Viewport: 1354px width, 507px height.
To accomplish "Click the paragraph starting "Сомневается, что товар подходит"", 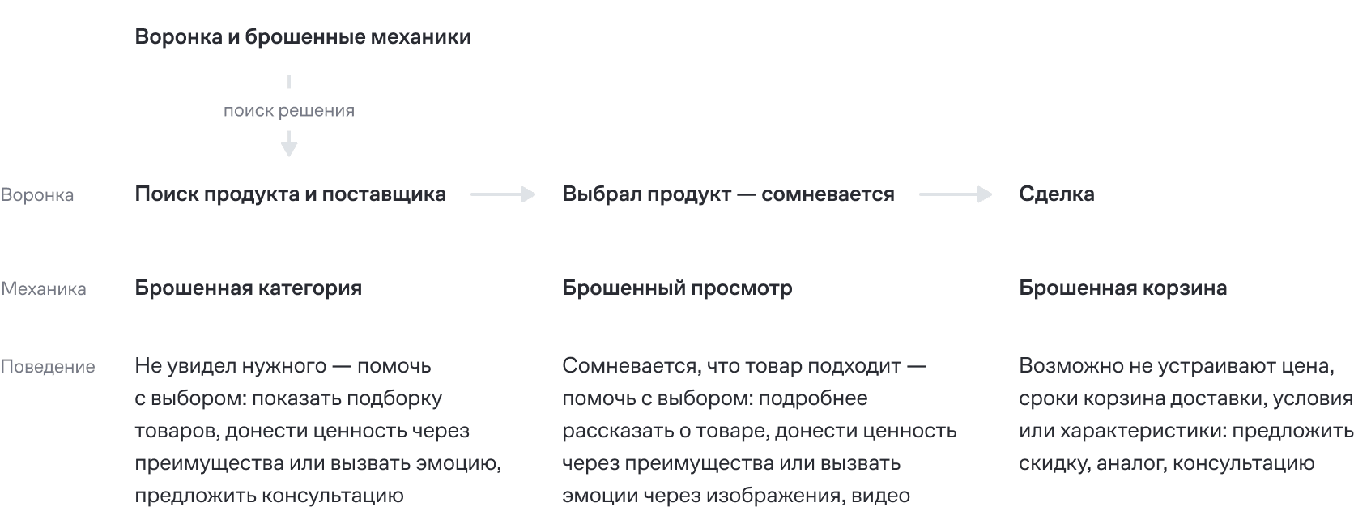I will (759, 430).
